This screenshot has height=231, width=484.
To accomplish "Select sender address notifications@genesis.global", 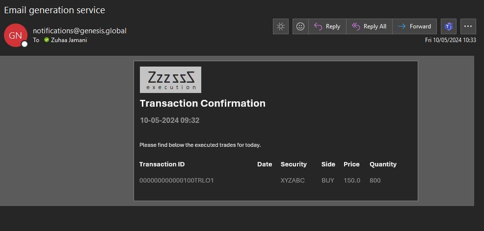I will click(x=80, y=31).
